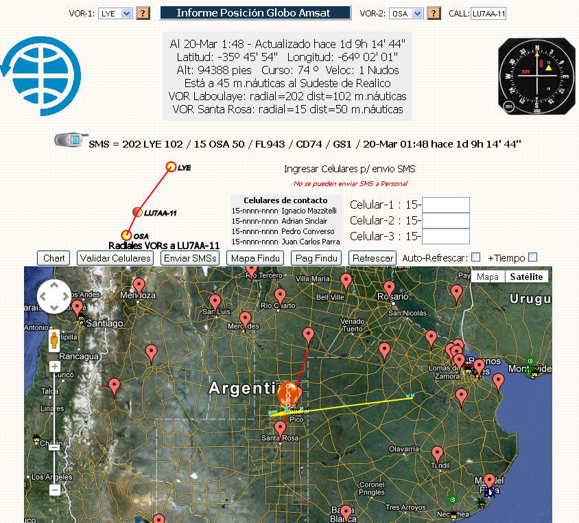Screen dimensions: 579x523
Task: Focus the CALL callsign field
Action: tap(488, 14)
